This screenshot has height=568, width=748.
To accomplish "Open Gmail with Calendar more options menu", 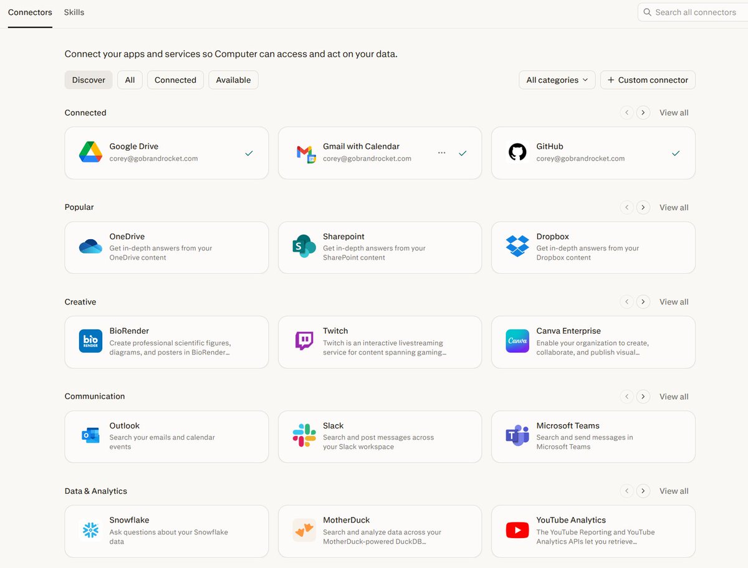I will tap(442, 153).
